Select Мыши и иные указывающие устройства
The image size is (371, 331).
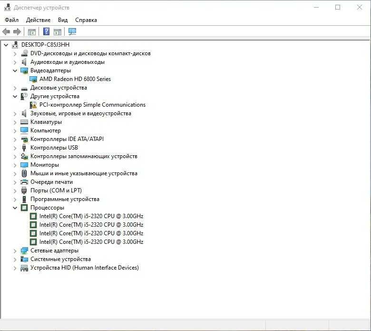[84, 173]
